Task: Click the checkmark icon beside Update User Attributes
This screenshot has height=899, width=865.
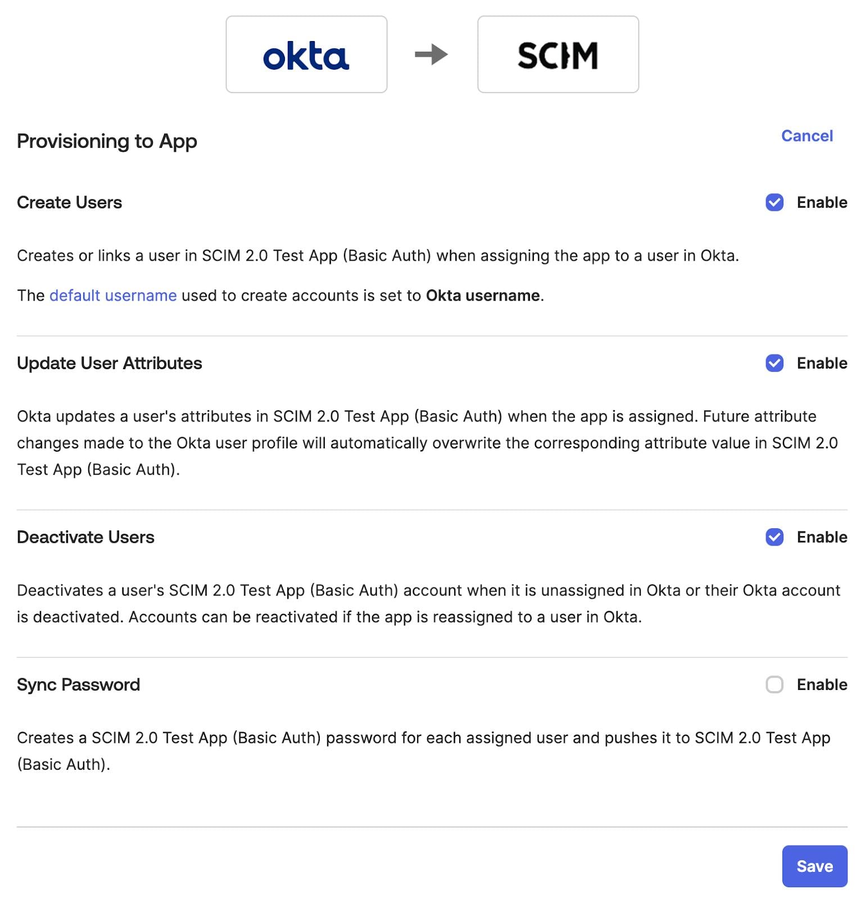Action: 775,364
